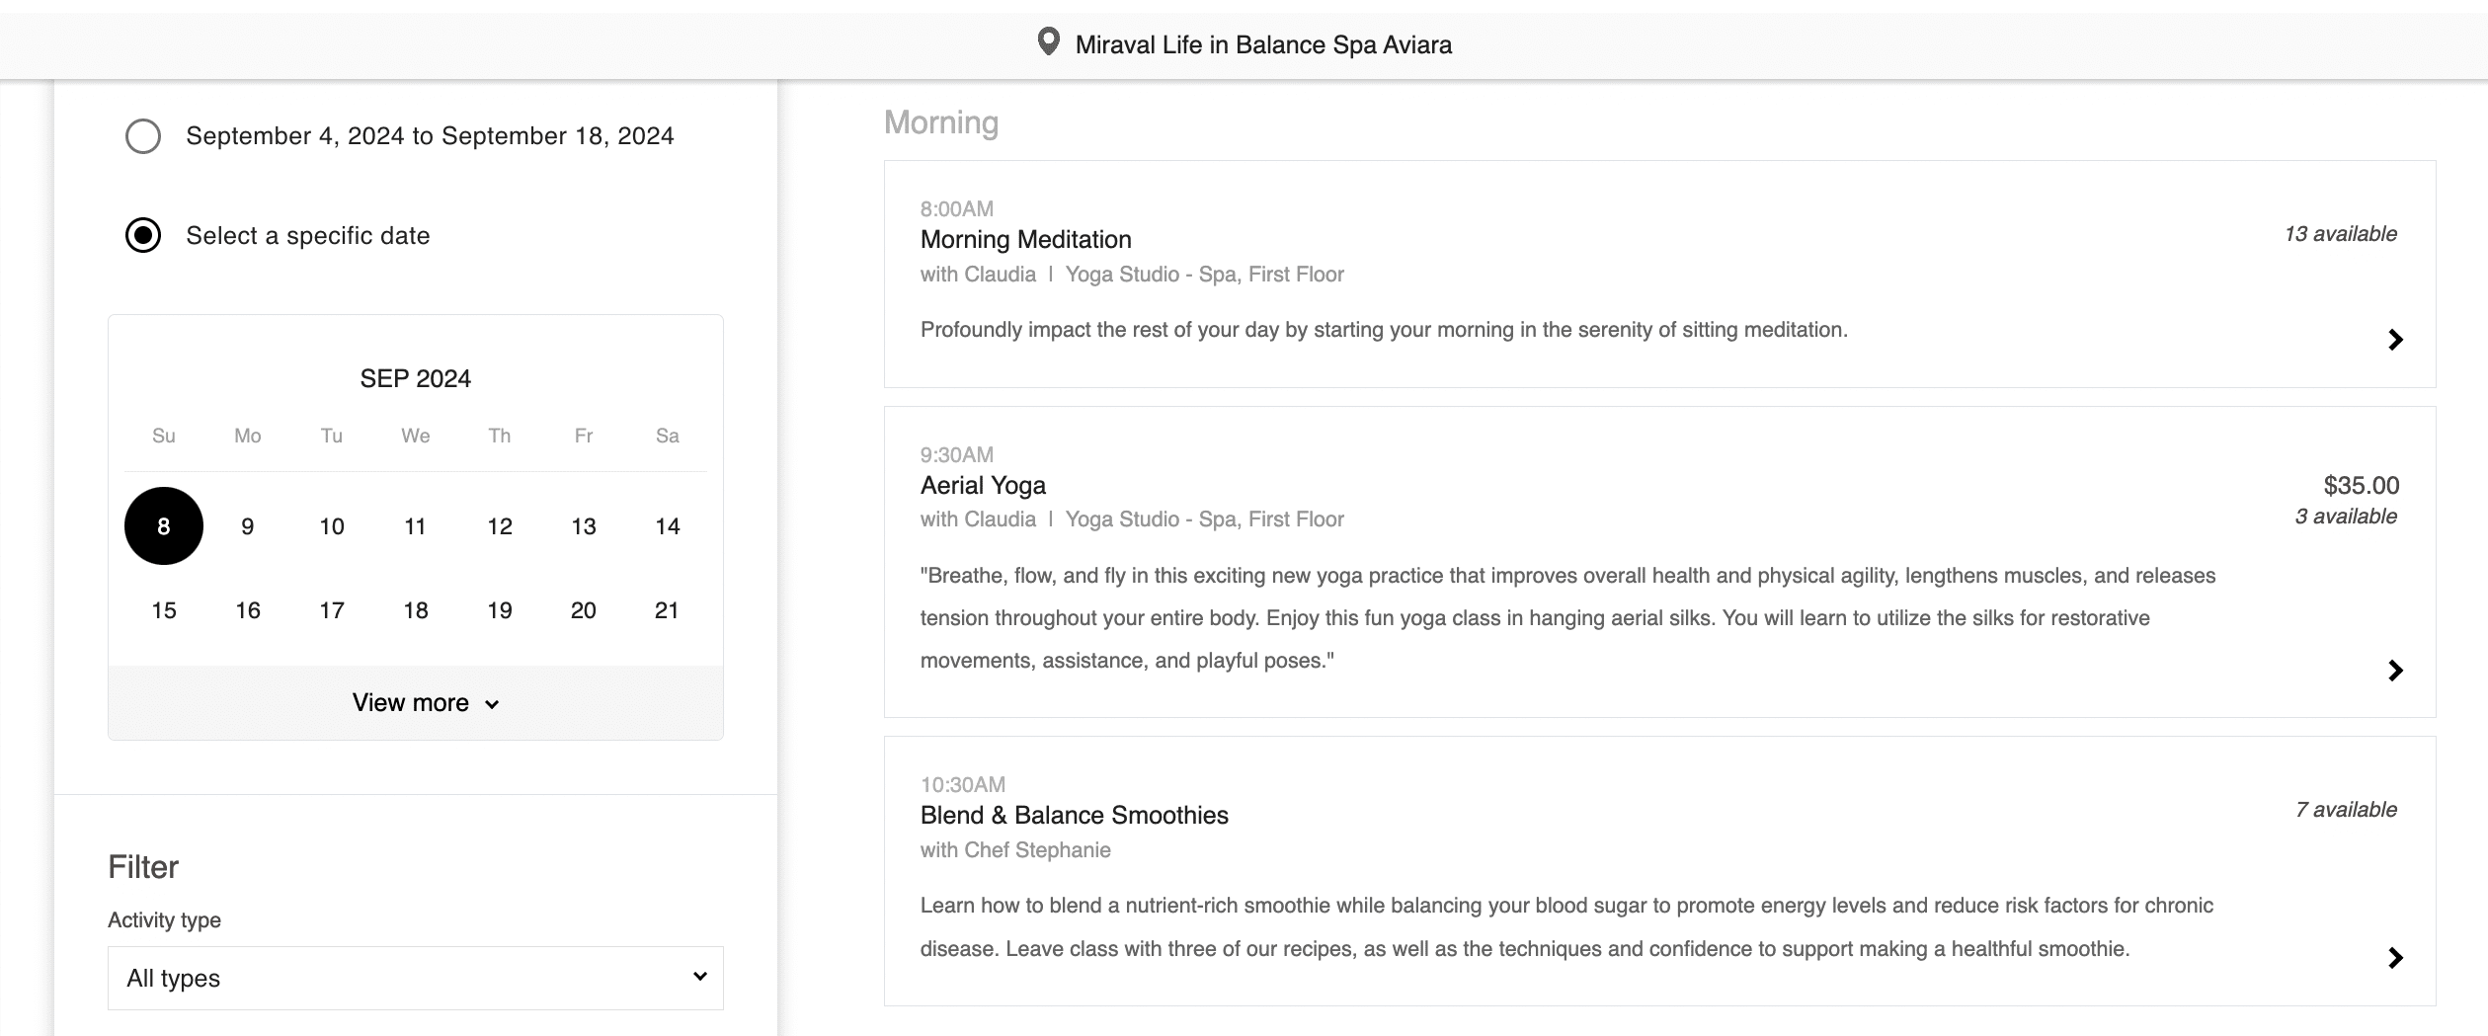This screenshot has height=1036, width=2488.
Task: Click Blend & Balance Smoothies title
Action: 1074,815
